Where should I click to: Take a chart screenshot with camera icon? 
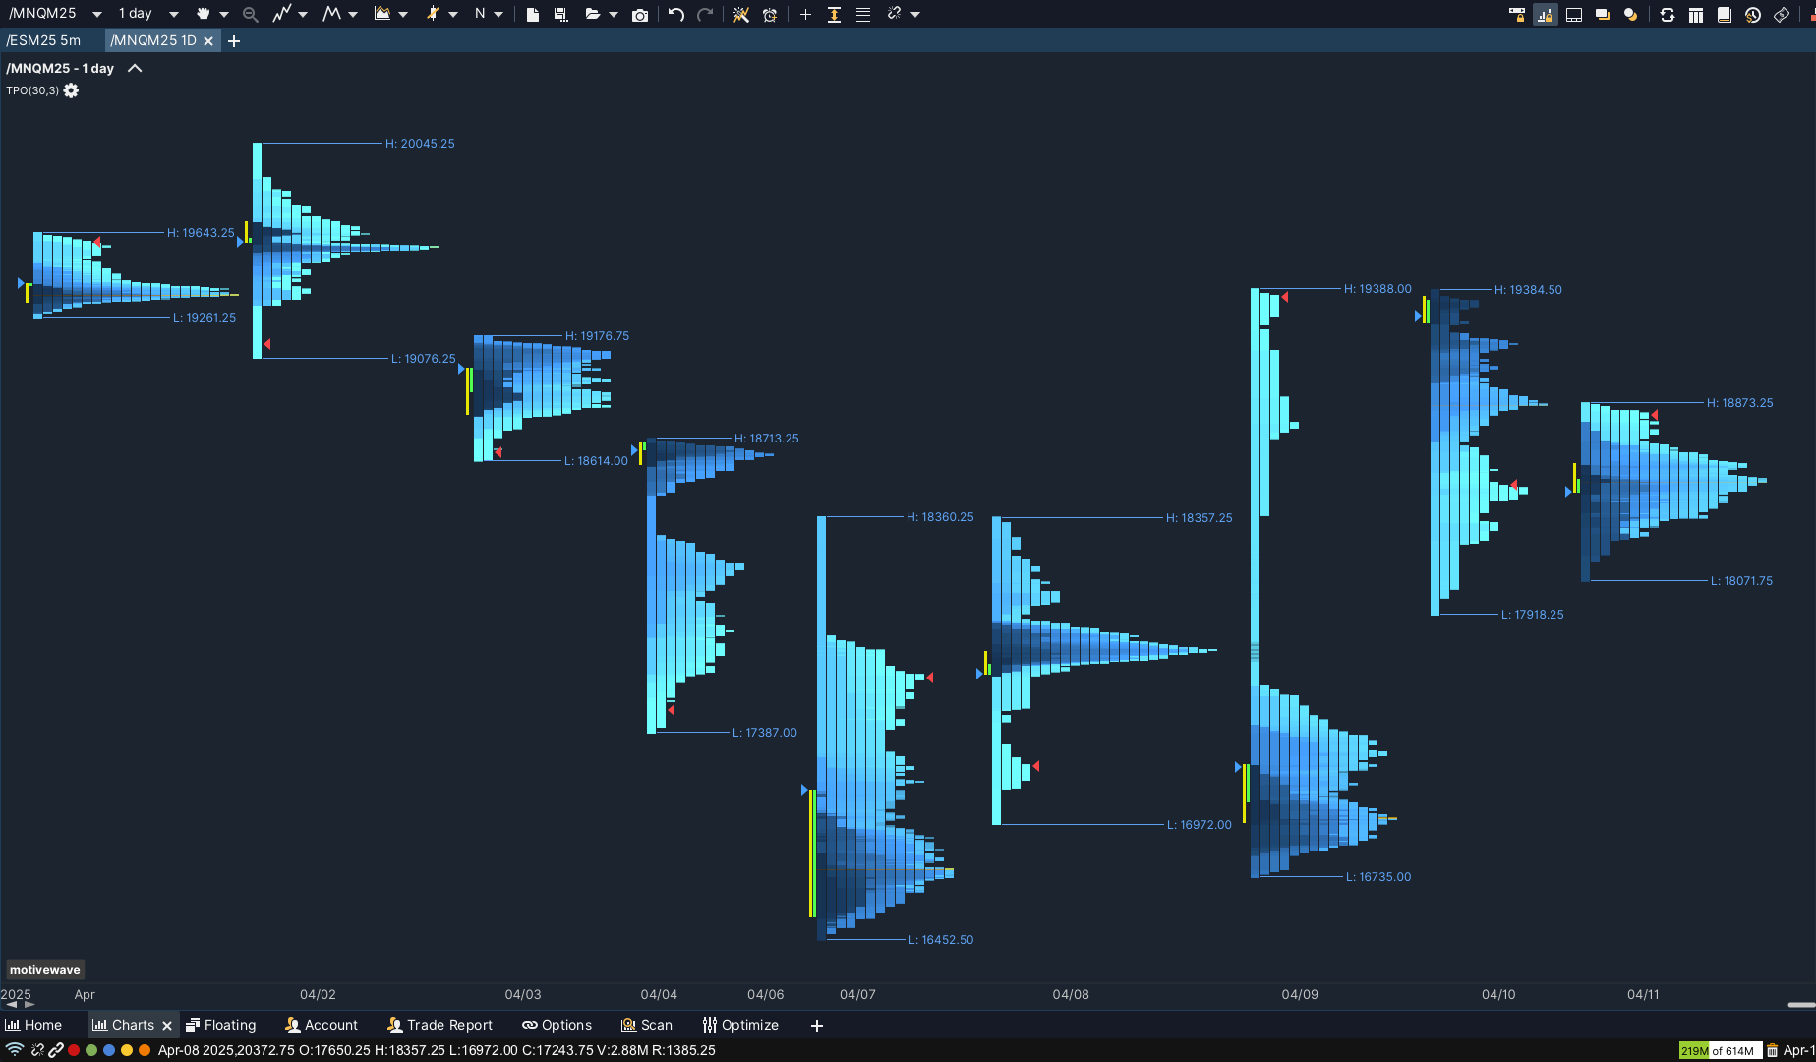coord(640,15)
